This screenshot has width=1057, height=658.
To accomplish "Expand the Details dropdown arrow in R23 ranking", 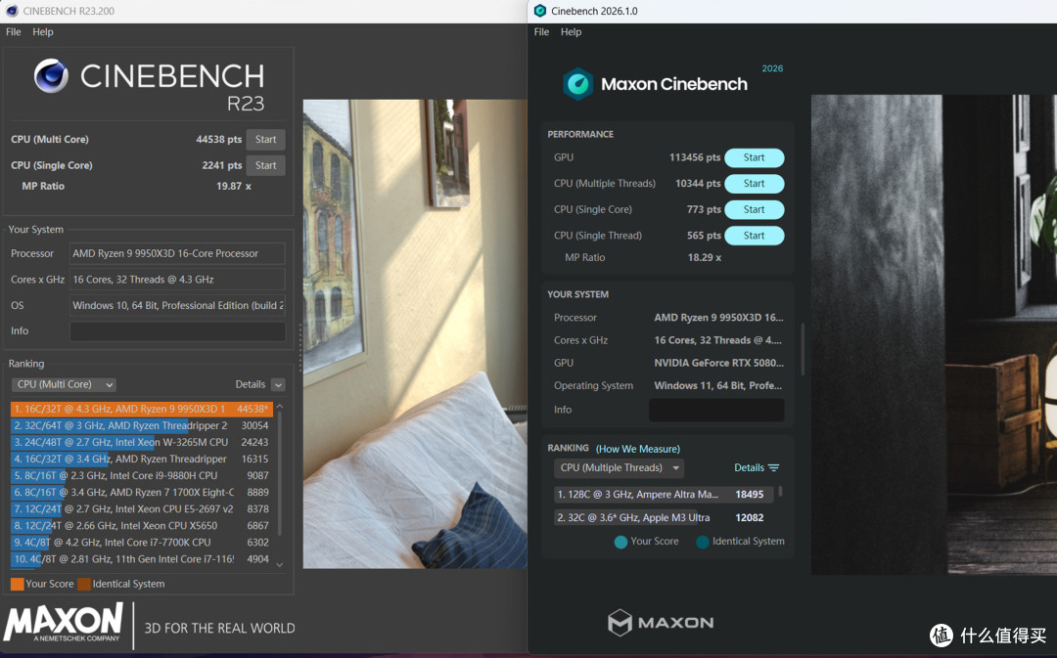I will click(x=278, y=384).
